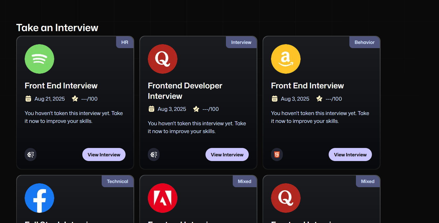Click the Aug 21, 2025 date
439x223 pixels.
click(50, 99)
